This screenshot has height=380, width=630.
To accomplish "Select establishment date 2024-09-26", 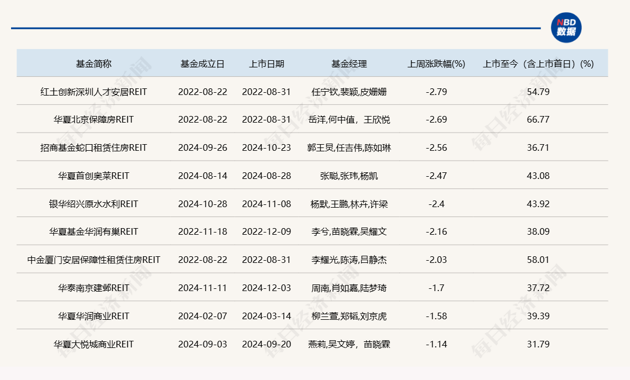I will click(202, 147).
